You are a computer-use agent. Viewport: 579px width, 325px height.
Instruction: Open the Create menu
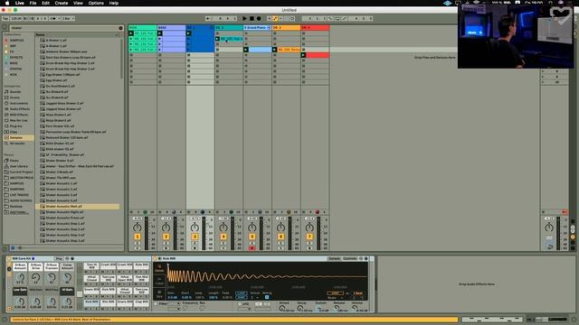(x=62, y=3)
